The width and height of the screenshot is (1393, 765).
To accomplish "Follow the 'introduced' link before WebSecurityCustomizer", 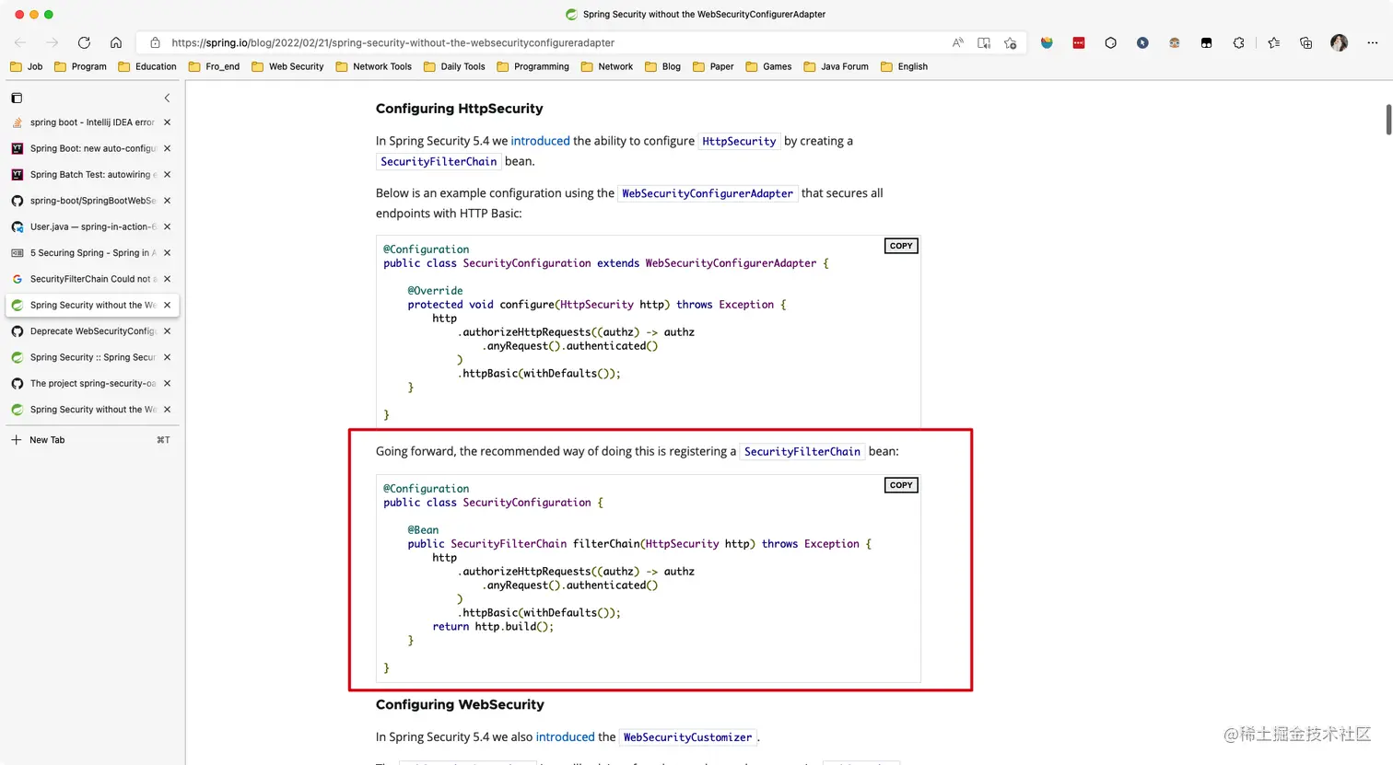I will [x=566, y=737].
